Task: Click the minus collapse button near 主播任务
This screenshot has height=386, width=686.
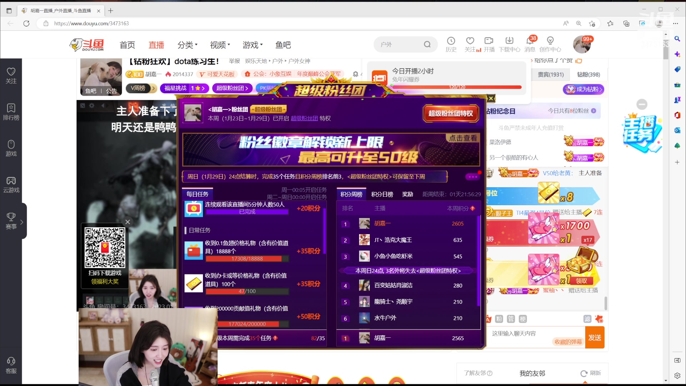Action: (642, 104)
